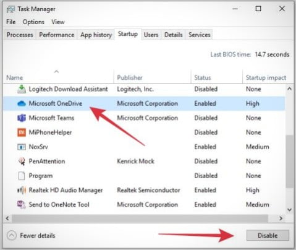Switch to the App history tab
The image size is (296, 250).
pyautogui.click(x=96, y=35)
